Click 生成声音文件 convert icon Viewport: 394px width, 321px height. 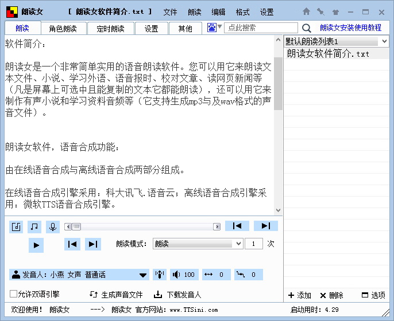(94, 295)
